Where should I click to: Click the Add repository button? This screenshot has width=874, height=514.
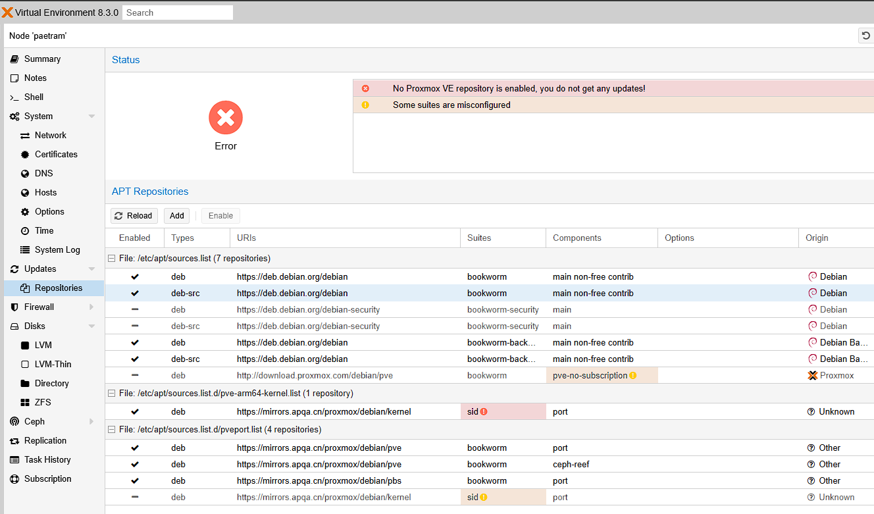[176, 216]
